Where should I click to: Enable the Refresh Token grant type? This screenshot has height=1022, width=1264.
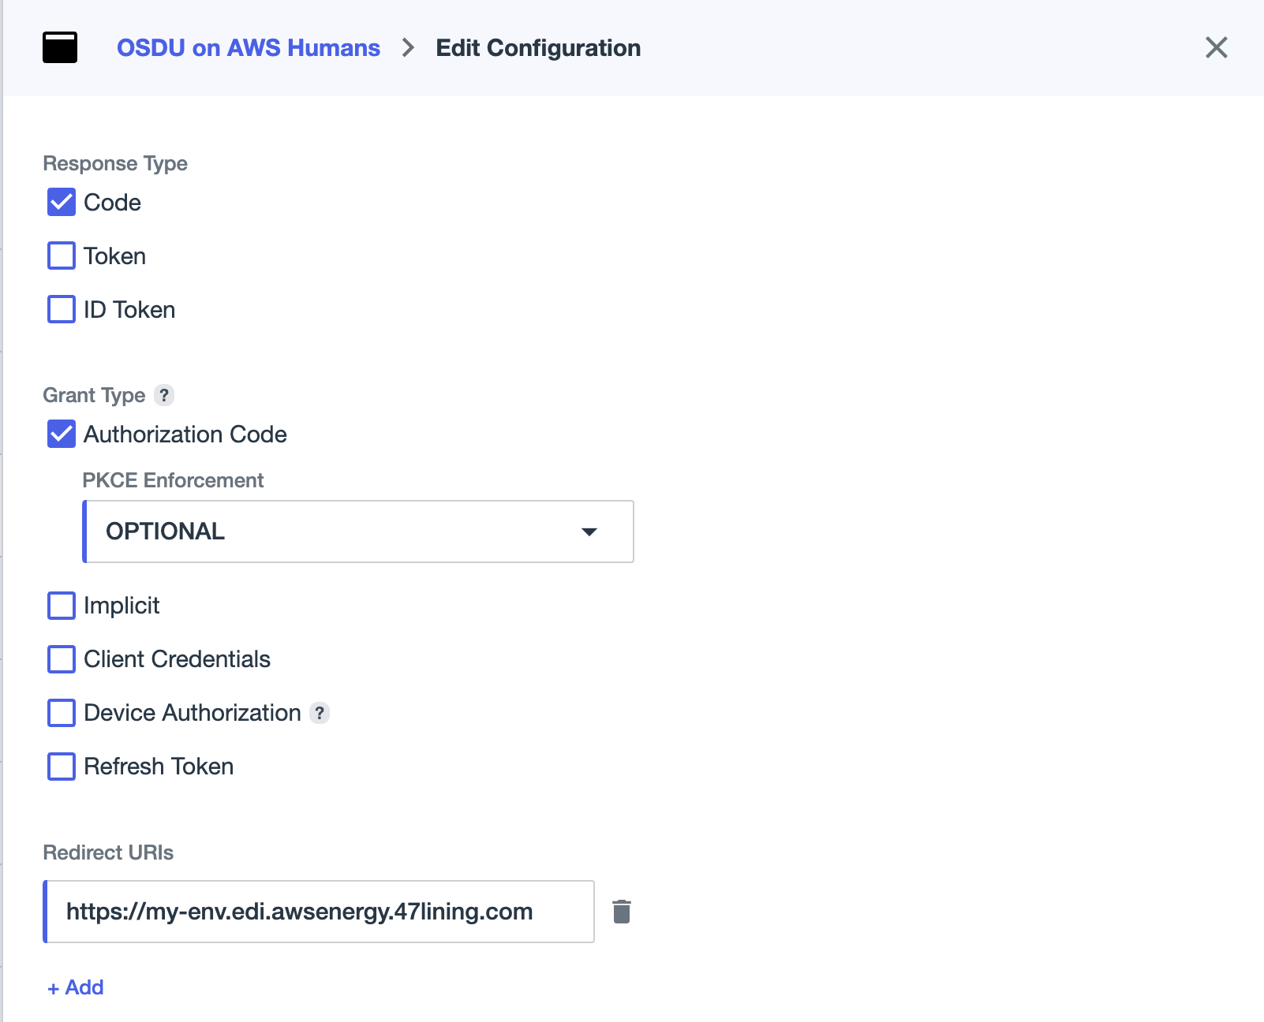[x=62, y=766]
